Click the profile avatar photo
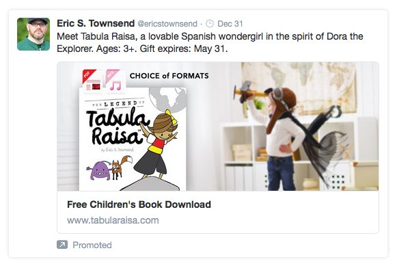Image resolution: width=397 pixels, height=268 pixels. 33,34
